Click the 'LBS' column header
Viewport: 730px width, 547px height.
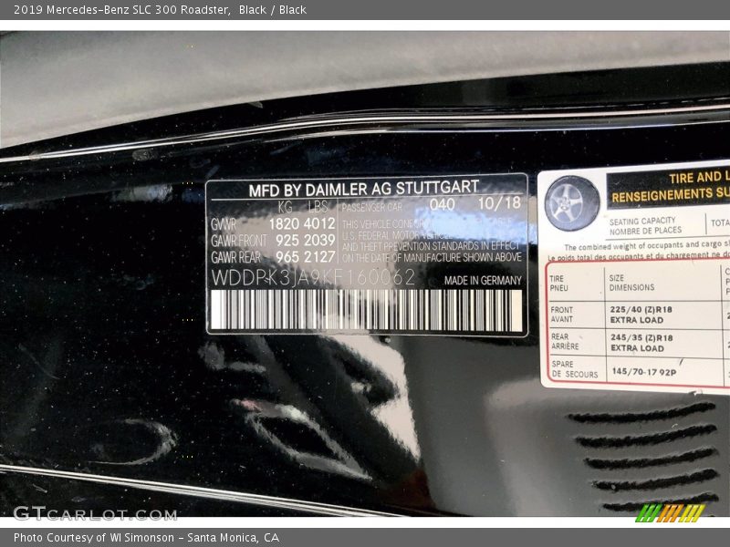pos(318,207)
